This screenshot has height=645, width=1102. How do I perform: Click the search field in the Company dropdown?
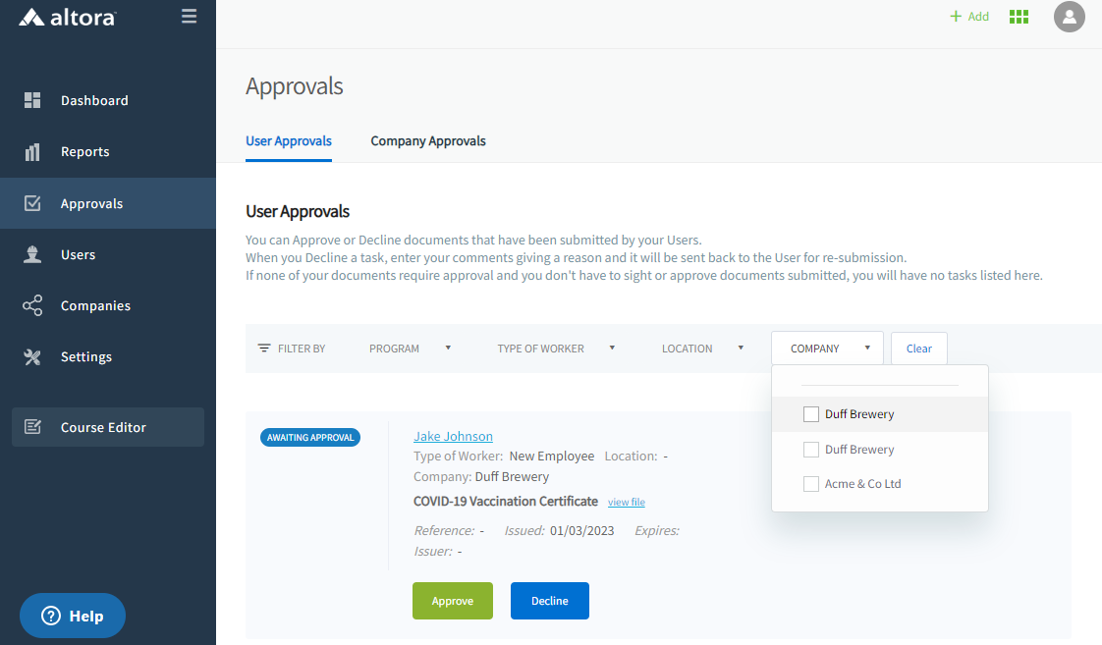click(879, 377)
